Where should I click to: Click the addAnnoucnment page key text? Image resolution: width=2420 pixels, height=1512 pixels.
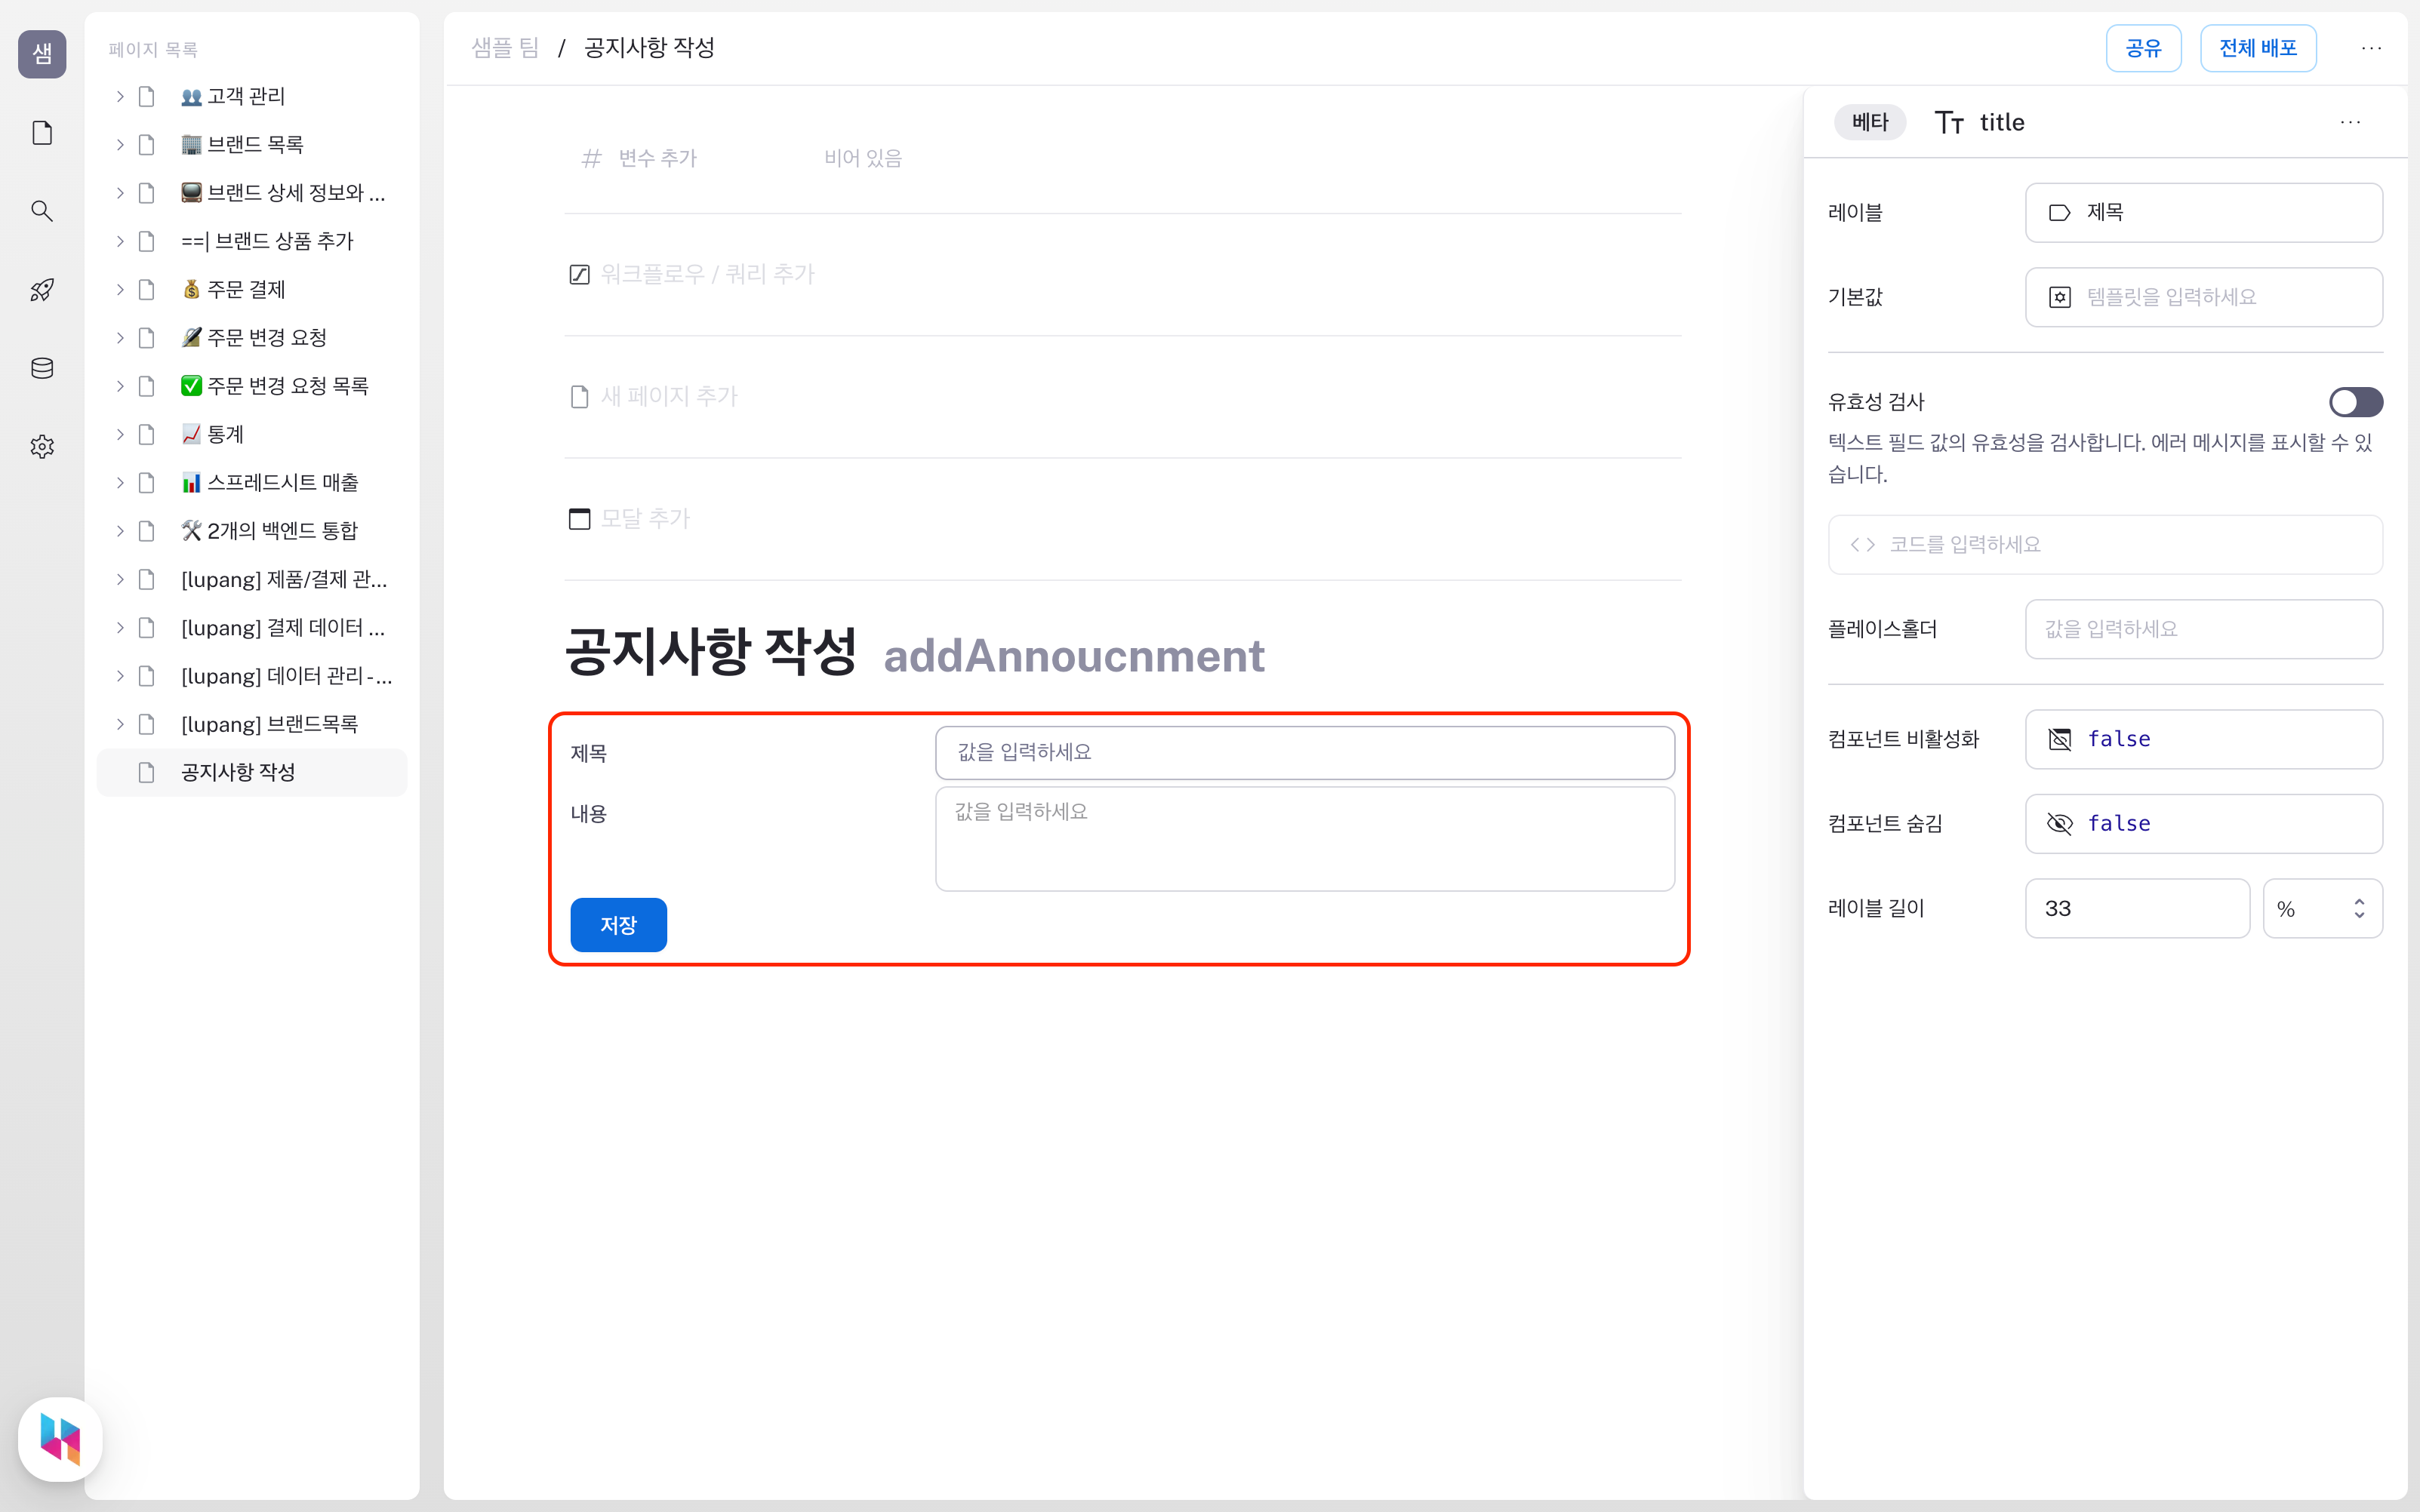pyautogui.click(x=1073, y=656)
